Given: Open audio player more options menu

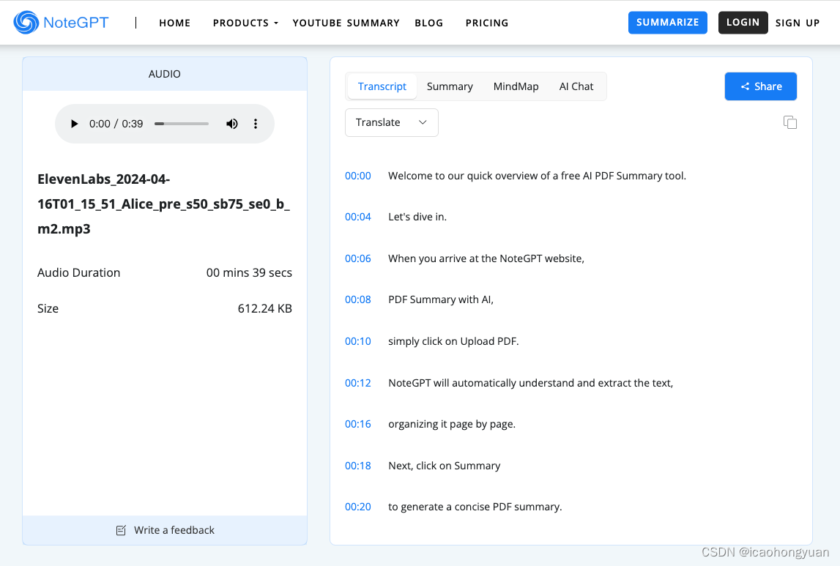Looking at the screenshot, I should pyautogui.click(x=256, y=124).
